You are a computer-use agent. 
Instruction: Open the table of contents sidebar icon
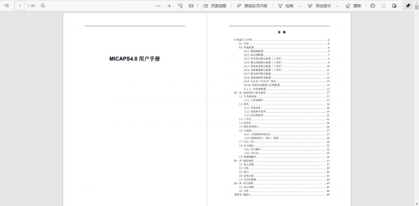point(7,6)
